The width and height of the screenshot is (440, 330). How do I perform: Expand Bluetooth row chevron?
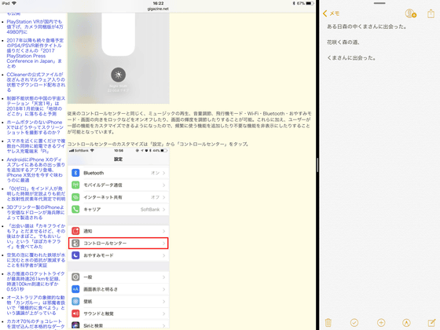pyautogui.click(x=164, y=173)
